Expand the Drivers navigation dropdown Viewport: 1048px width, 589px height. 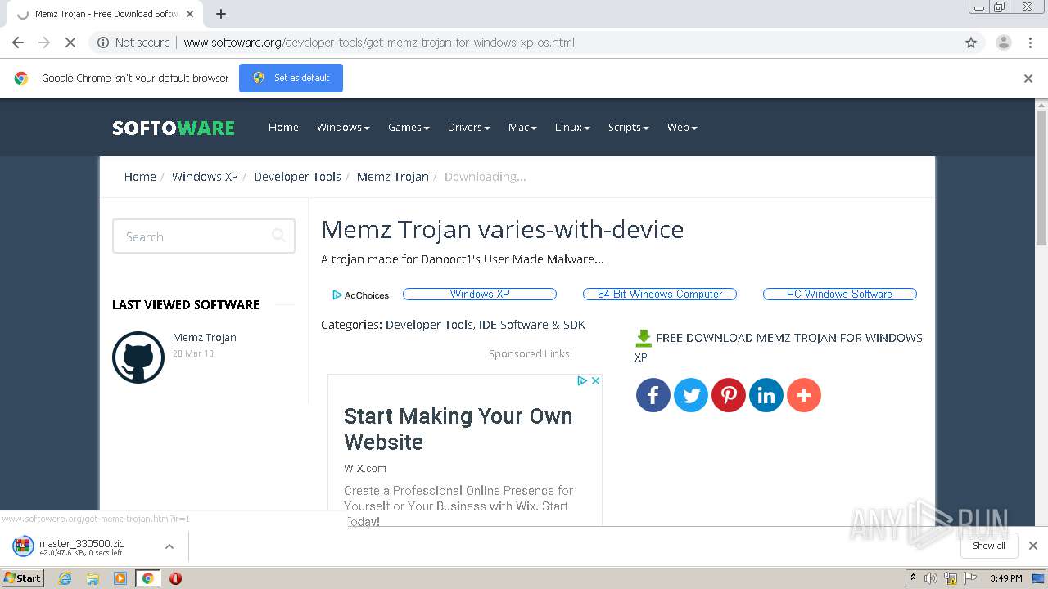(468, 127)
